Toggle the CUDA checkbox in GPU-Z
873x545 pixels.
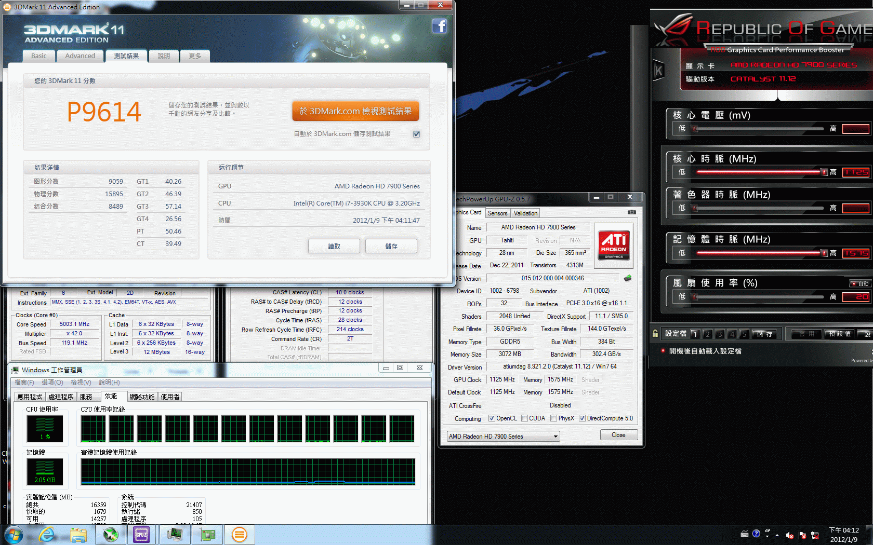[x=524, y=418]
